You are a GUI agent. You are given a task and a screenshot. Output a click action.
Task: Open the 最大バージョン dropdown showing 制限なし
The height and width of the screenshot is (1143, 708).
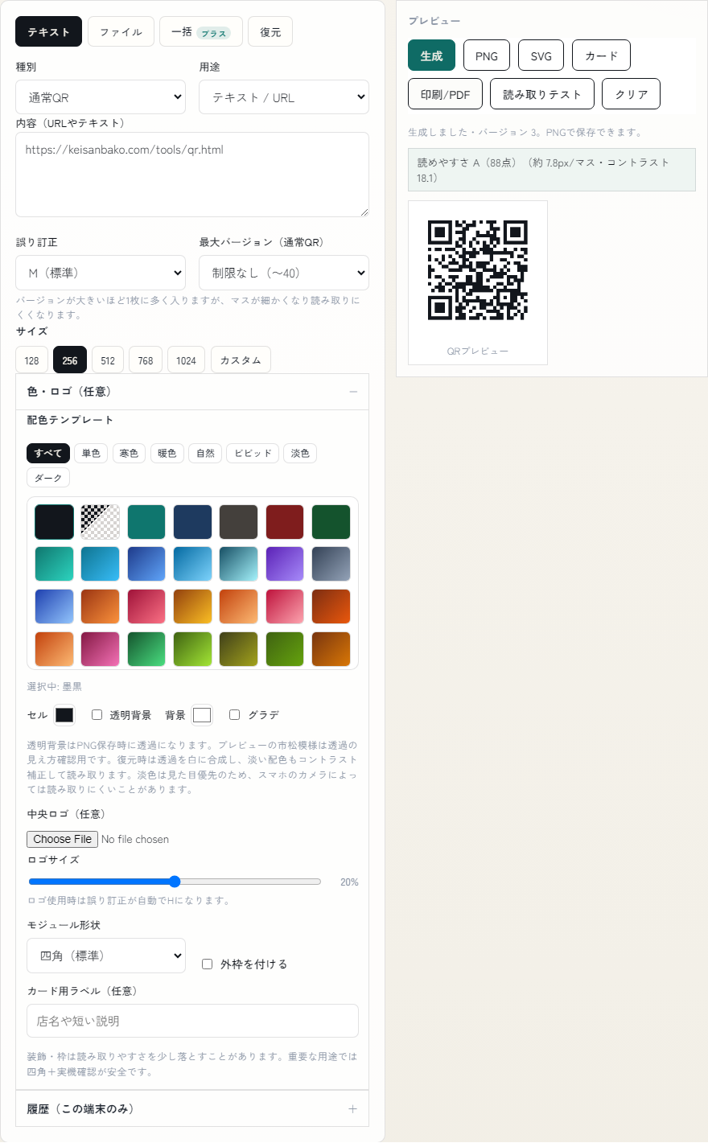click(284, 273)
